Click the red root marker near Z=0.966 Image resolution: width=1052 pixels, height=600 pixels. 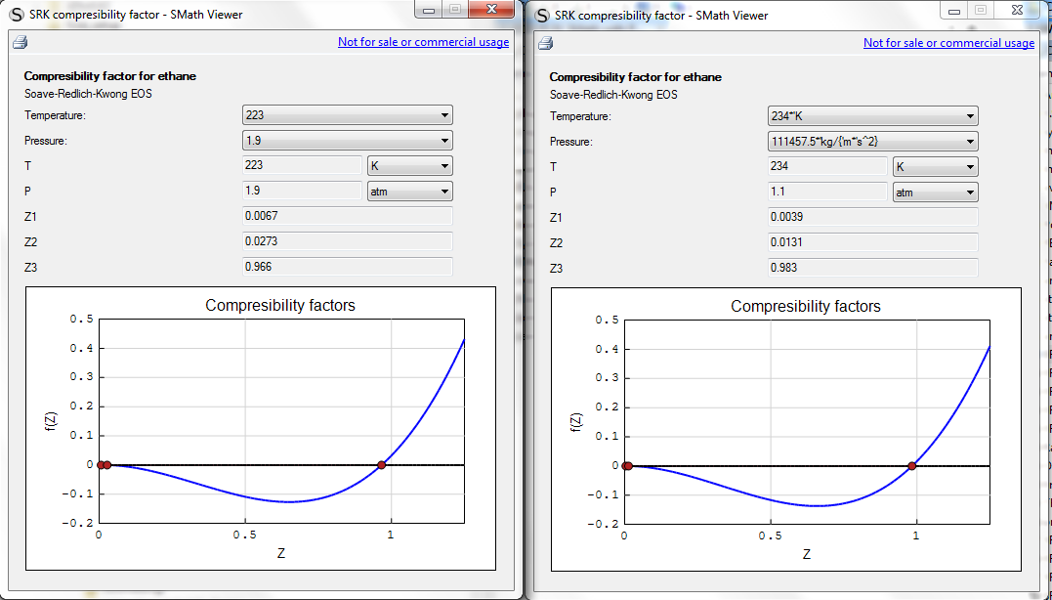(382, 465)
